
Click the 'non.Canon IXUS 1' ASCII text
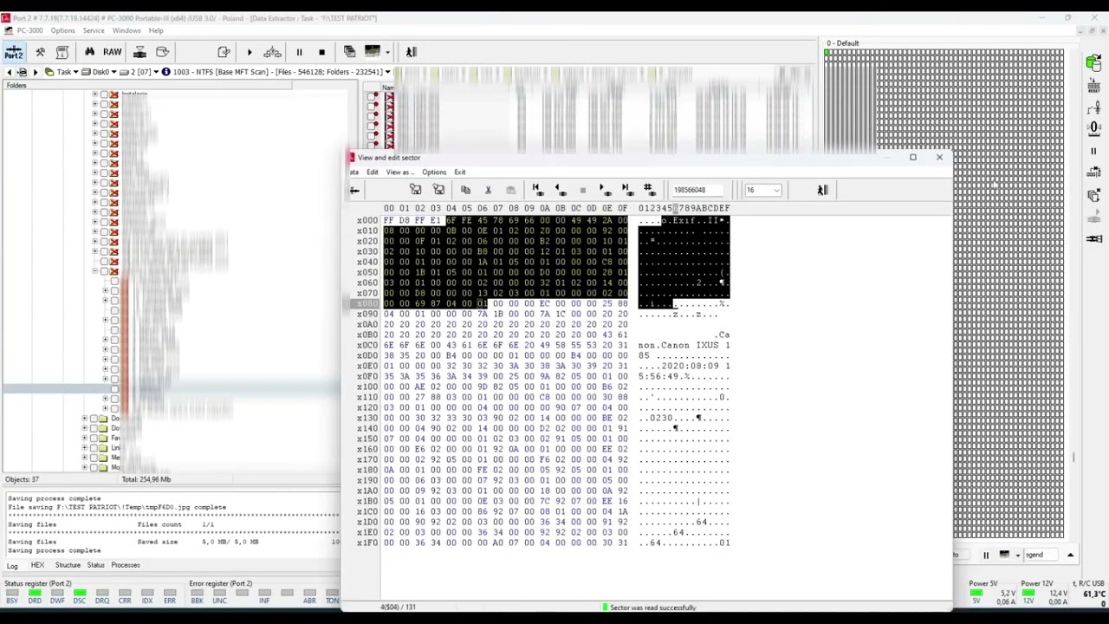coord(684,345)
